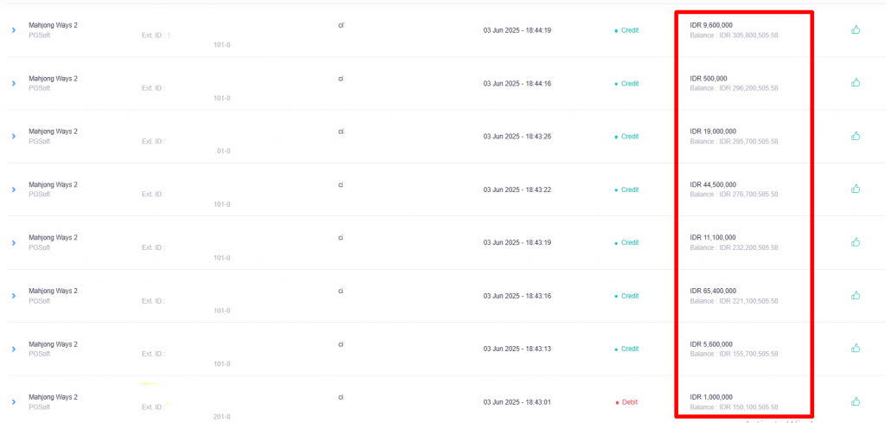Click Mahjong Ways 2 title in first row
This screenshot has width=886, height=423.
[53, 25]
